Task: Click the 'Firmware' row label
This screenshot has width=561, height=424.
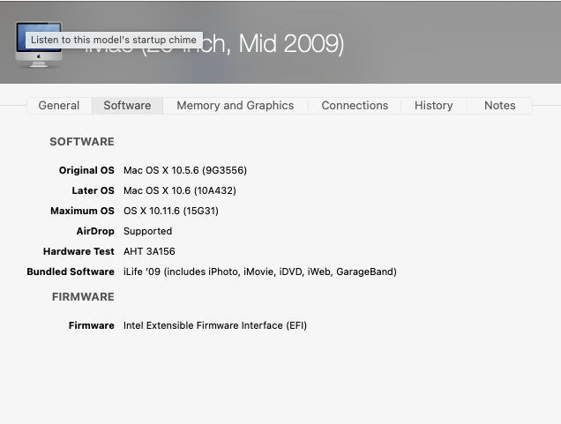Action: [91, 325]
